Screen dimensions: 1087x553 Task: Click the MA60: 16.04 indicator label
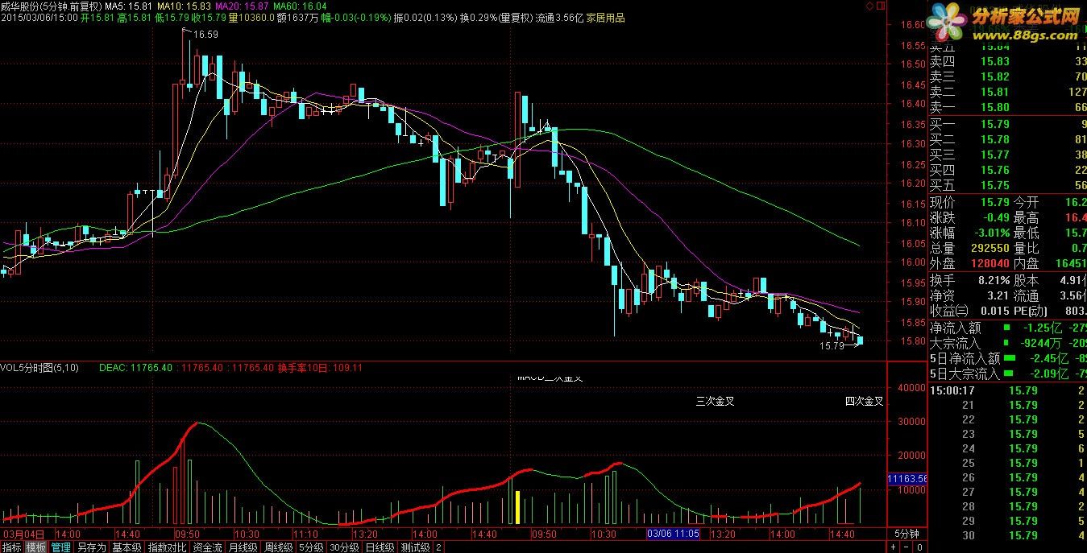tap(300, 6)
